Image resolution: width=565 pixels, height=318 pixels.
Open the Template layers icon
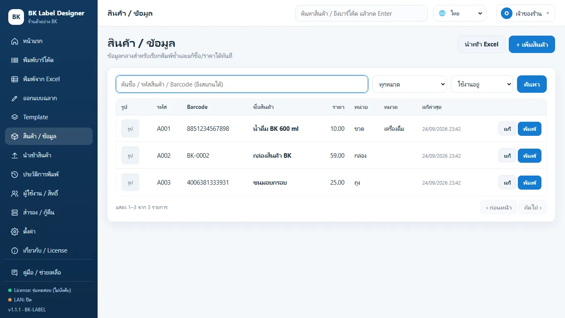coord(15,117)
